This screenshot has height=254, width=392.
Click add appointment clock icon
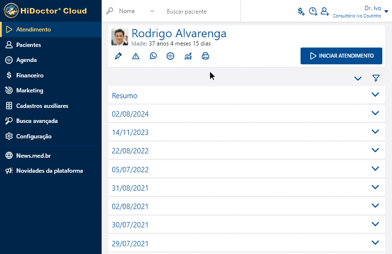click(313, 11)
